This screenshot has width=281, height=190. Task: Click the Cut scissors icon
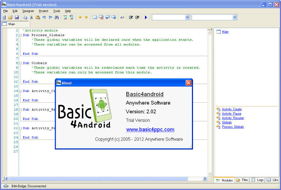[x=32, y=17]
